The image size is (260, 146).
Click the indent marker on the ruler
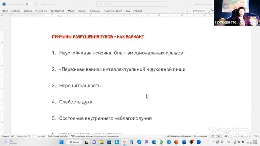tap(59, 16)
